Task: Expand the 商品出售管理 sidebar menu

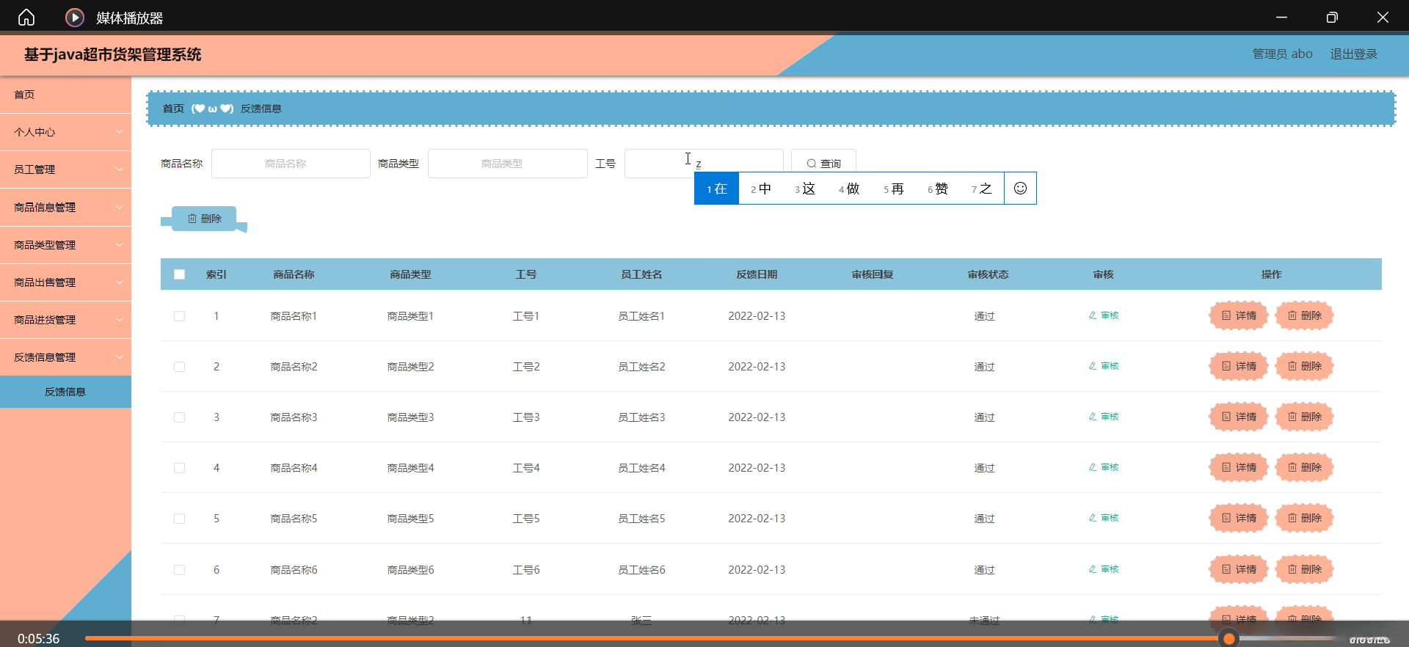Action: (65, 282)
